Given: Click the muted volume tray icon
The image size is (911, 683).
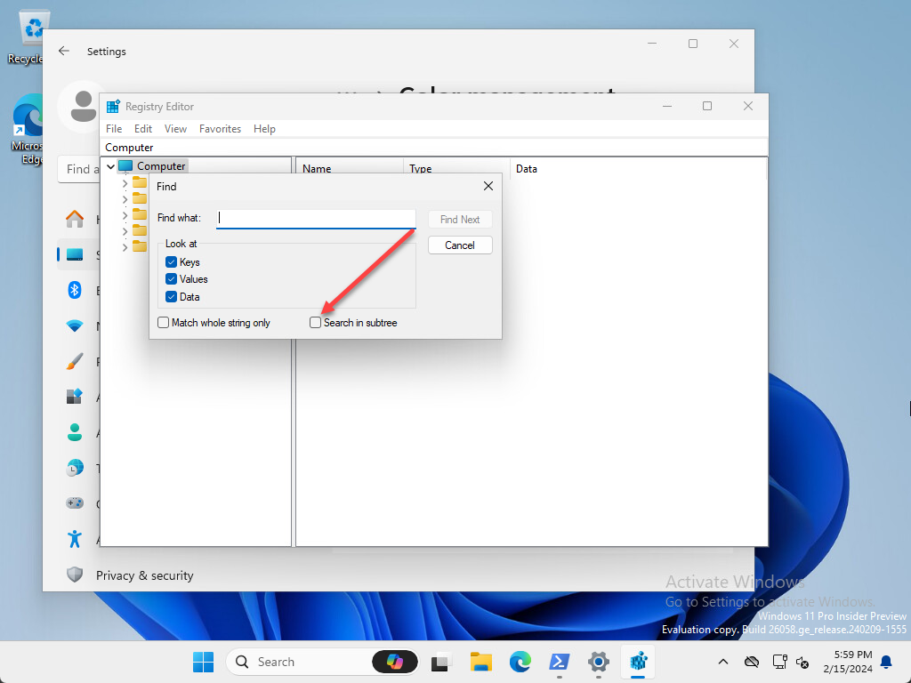Looking at the screenshot, I should (803, 662).
